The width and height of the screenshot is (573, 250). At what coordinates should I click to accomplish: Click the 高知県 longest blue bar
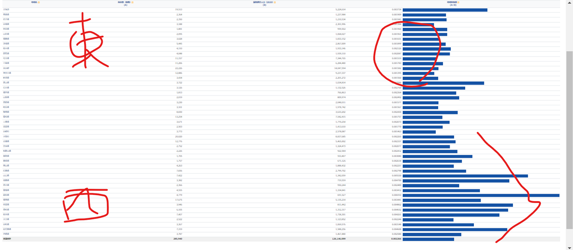pyautogui.click(x=481, y=195)
